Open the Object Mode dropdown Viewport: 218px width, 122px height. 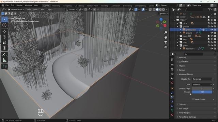16,9
